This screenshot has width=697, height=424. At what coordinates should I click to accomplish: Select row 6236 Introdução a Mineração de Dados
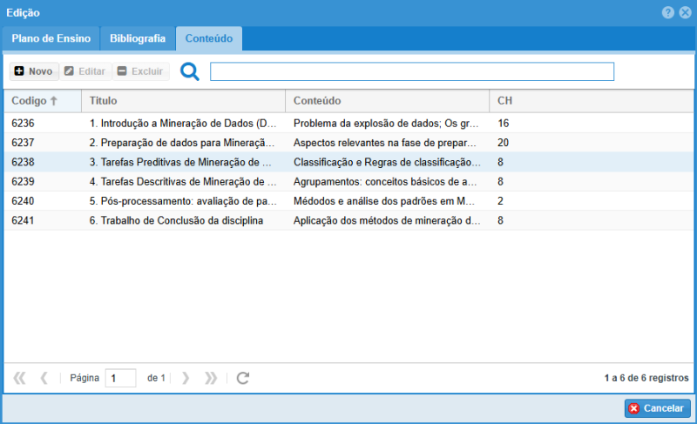[183, 124]
